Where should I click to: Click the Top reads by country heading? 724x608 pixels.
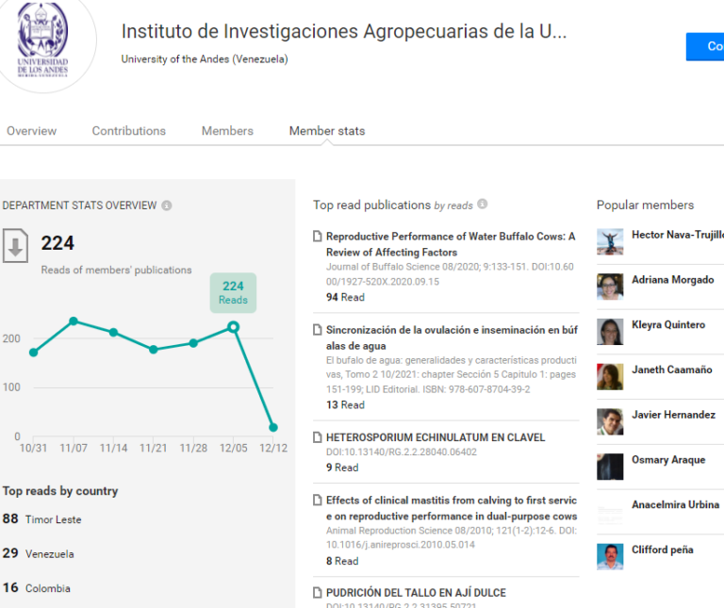60,491
